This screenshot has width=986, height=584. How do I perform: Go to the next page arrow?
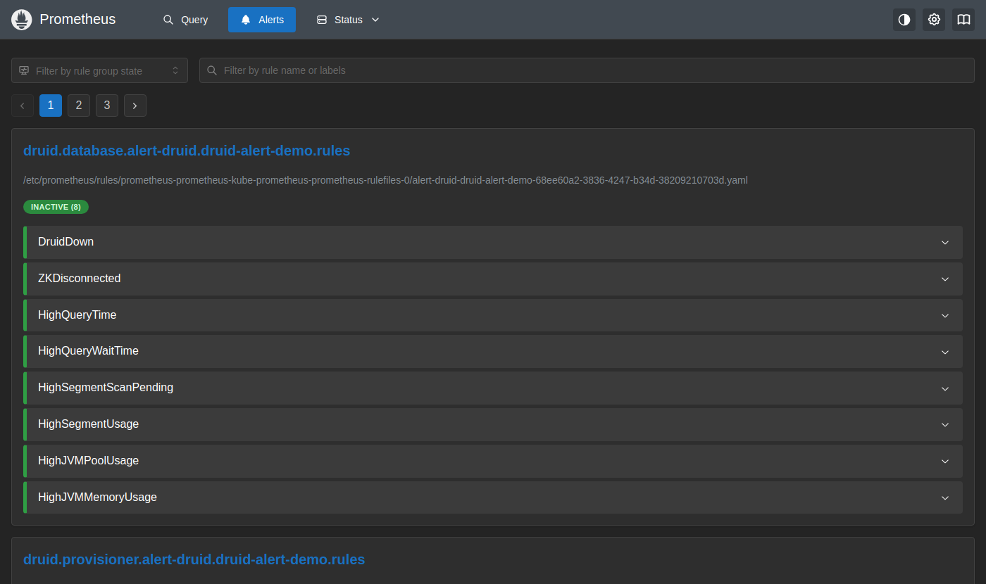point(135,106)
